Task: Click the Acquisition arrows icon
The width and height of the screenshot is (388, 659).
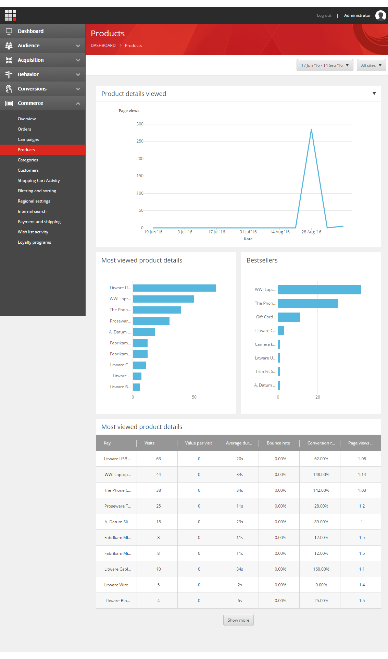Action: pos(9,60)
